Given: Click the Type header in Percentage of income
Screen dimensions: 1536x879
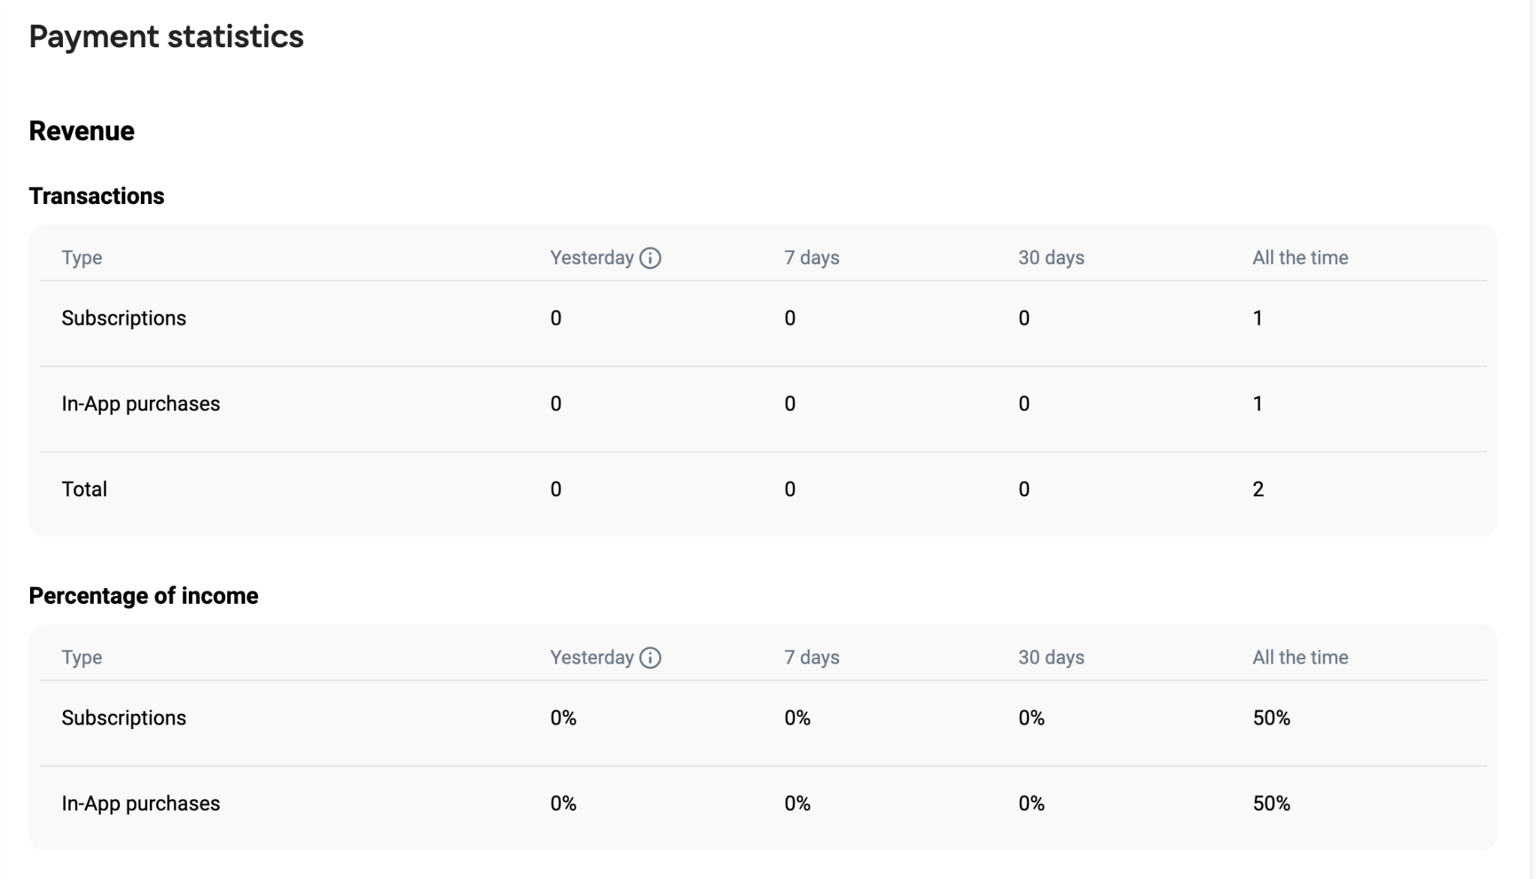Looking at the screenshot, I should [82, 658].
